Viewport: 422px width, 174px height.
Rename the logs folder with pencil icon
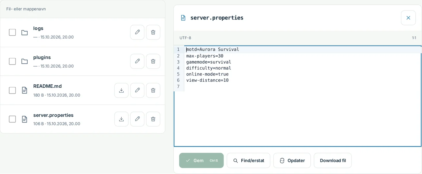click(137, 32)
